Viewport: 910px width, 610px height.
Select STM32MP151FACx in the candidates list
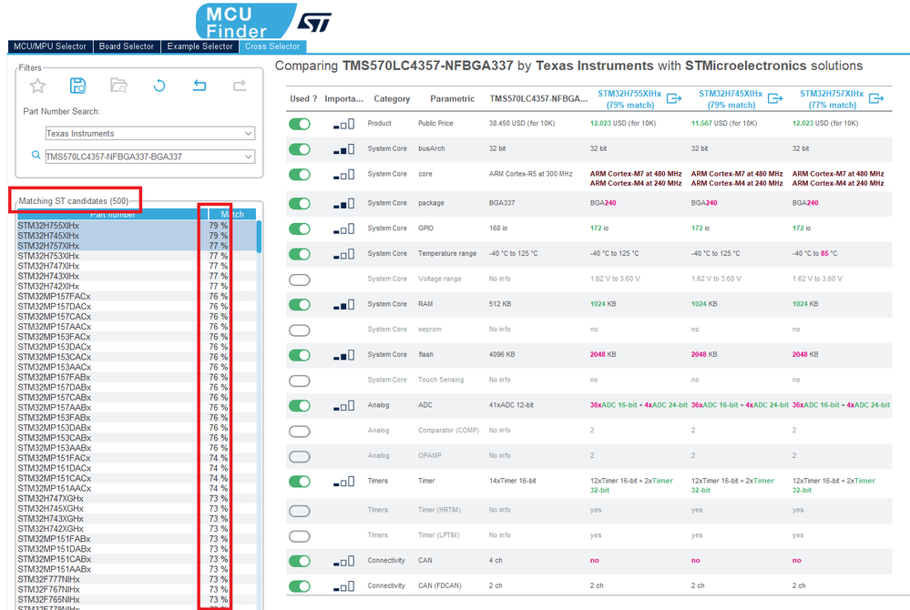[x=137, y=458]
